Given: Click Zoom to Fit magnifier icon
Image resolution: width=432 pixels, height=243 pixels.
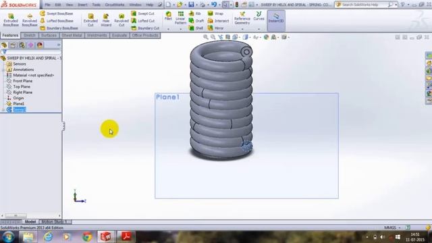Looking at the screenshot, I should click(x=205, y=37).
